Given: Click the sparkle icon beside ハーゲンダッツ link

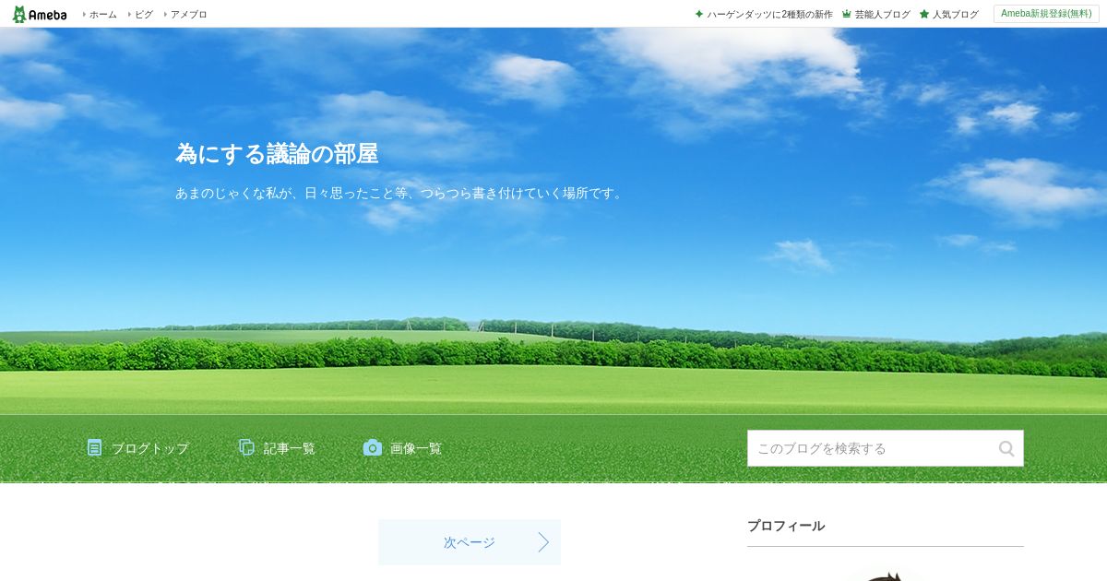Looking at the screenshot, I should [699, 14].
